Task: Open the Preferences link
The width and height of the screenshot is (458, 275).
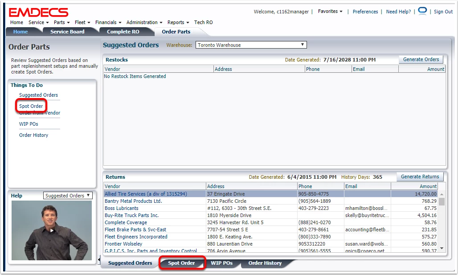Action: (365, 12)
